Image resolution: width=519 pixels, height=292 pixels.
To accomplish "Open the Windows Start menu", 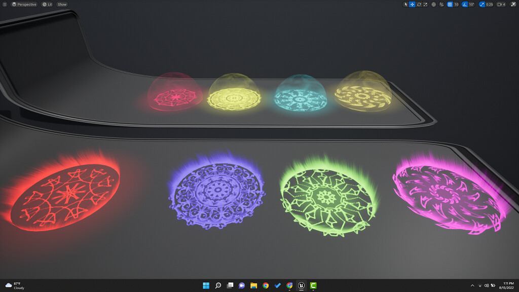I will (206, 285).
